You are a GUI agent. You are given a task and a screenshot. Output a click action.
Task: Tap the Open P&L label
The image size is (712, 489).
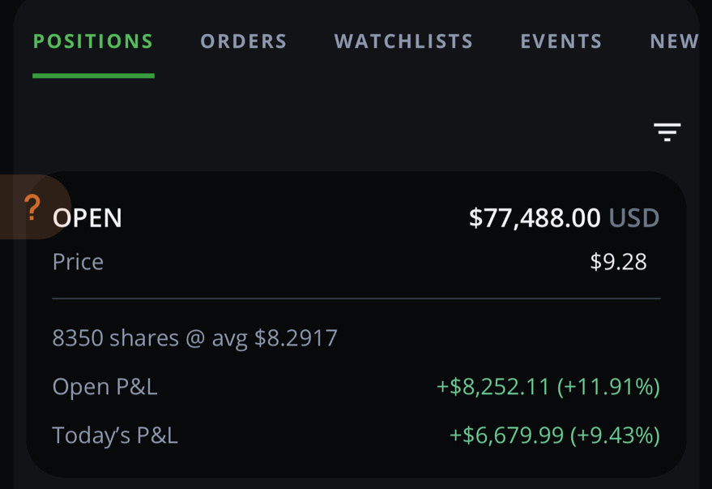click(104, 387)
